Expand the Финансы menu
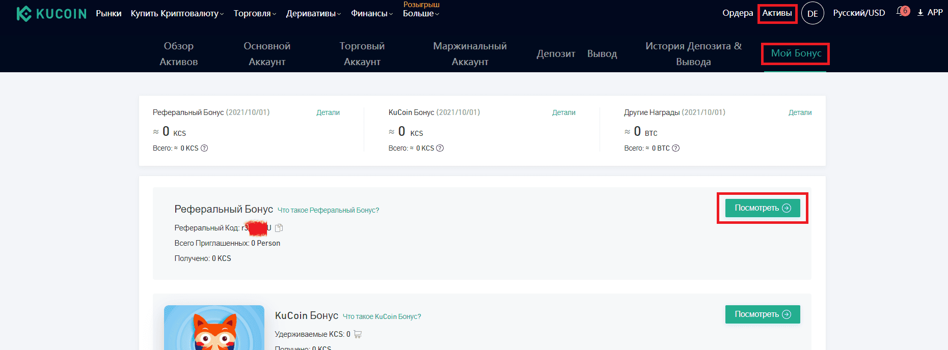 coord(372,14)
